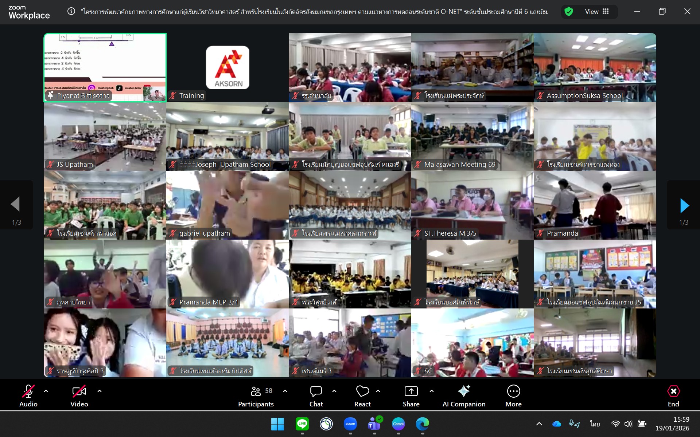Open the clock and date 15:59

(672, 424)
